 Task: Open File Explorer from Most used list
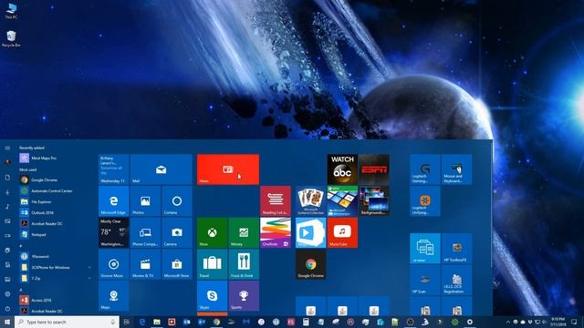pyautogui.click(x=54, y=202)
